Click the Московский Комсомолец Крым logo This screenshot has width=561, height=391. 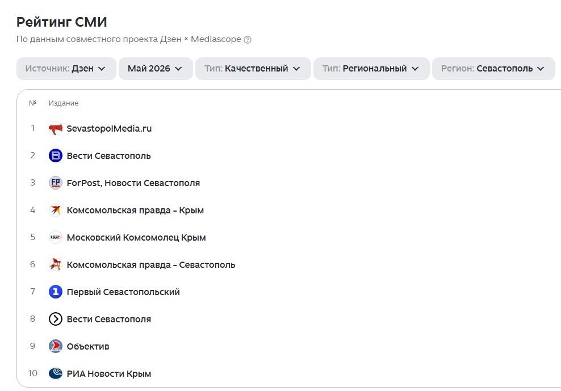tap(56, 237)
